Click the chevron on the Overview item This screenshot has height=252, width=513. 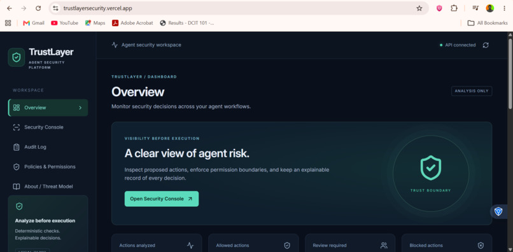(x=80, y=108)
